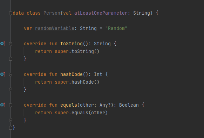Click the "Random" string literal

pyautogui.click(x=116, y=28)
